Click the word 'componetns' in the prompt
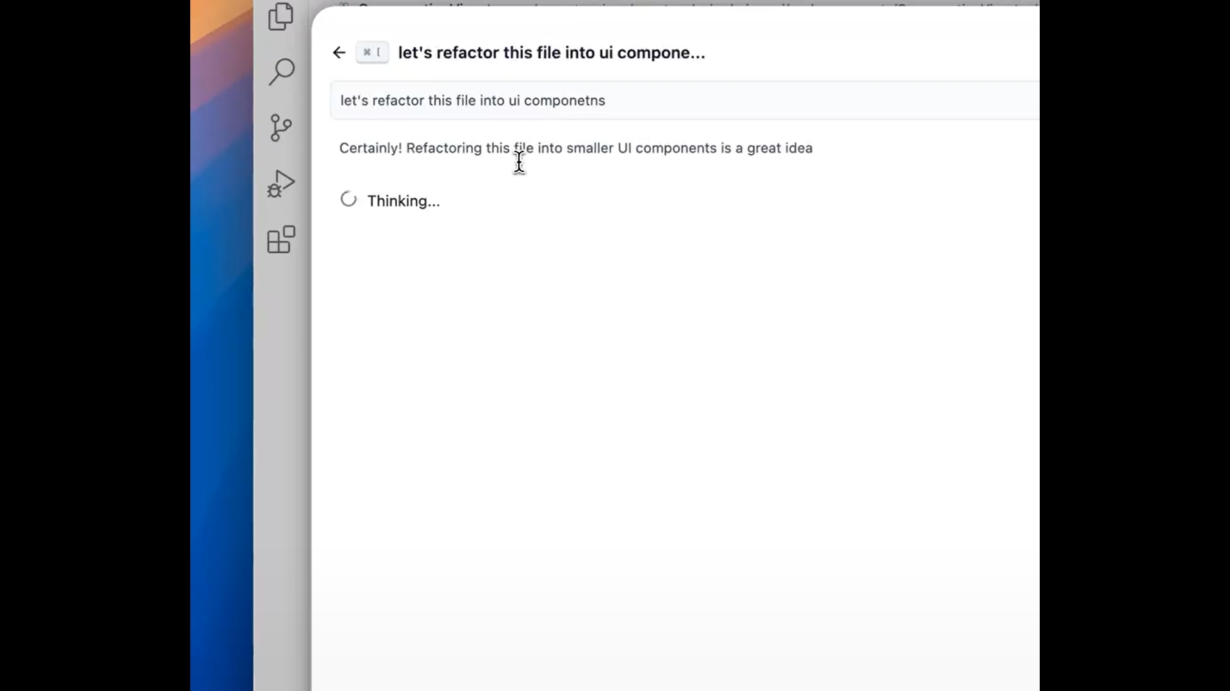 pos(564,100)
